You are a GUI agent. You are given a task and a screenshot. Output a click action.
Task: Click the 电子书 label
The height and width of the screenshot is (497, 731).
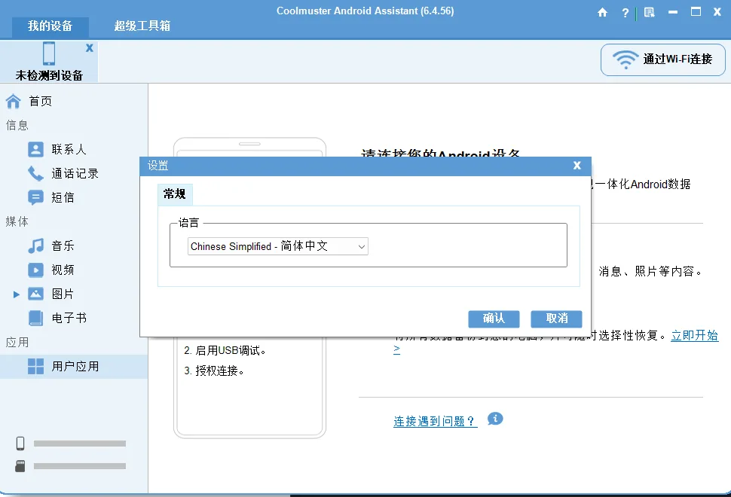[69, 318]
